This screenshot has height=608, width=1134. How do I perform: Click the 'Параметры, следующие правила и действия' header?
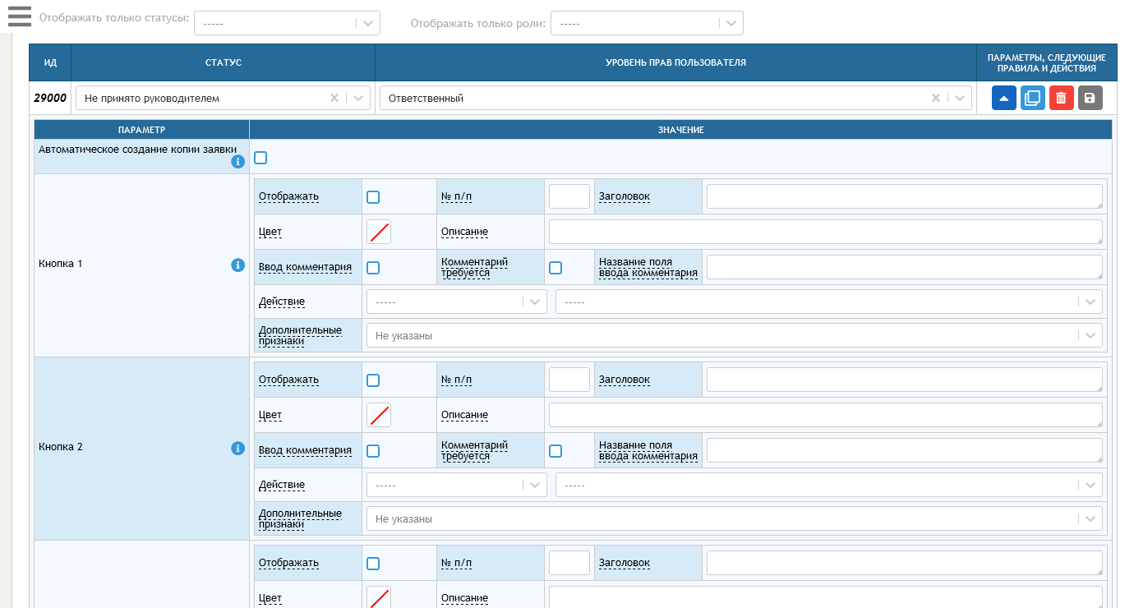(x=1047, y=62)
